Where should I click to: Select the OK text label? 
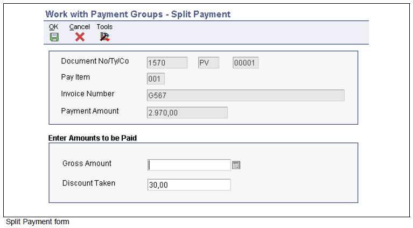coord(54,27)
